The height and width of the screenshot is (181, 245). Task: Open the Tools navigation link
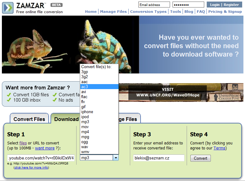point(175,12)
